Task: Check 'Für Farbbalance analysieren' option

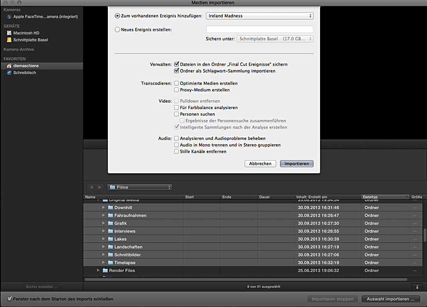Action: 177,107
